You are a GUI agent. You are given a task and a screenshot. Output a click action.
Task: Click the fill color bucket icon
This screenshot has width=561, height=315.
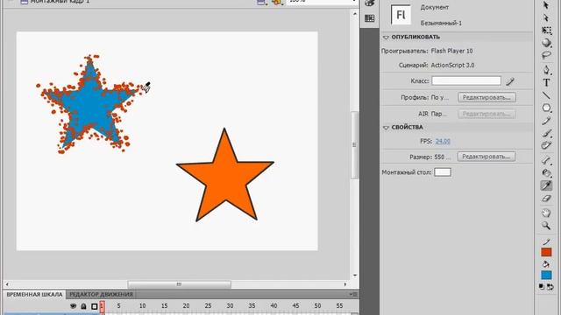tap(546, 264)
